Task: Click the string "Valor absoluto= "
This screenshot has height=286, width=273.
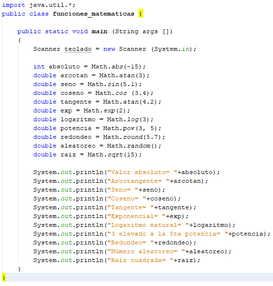Action: tap(142, 172)
